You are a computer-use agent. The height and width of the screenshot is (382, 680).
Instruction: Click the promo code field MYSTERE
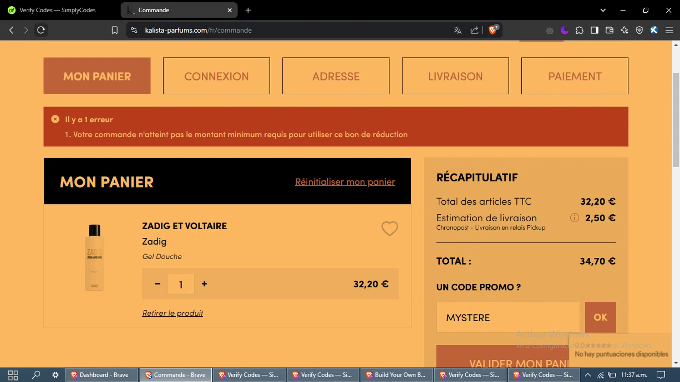coord(508,318)
